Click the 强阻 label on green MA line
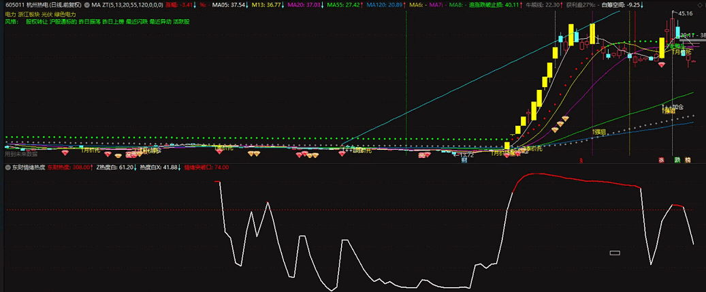706x292 pixels. [600, 132]
